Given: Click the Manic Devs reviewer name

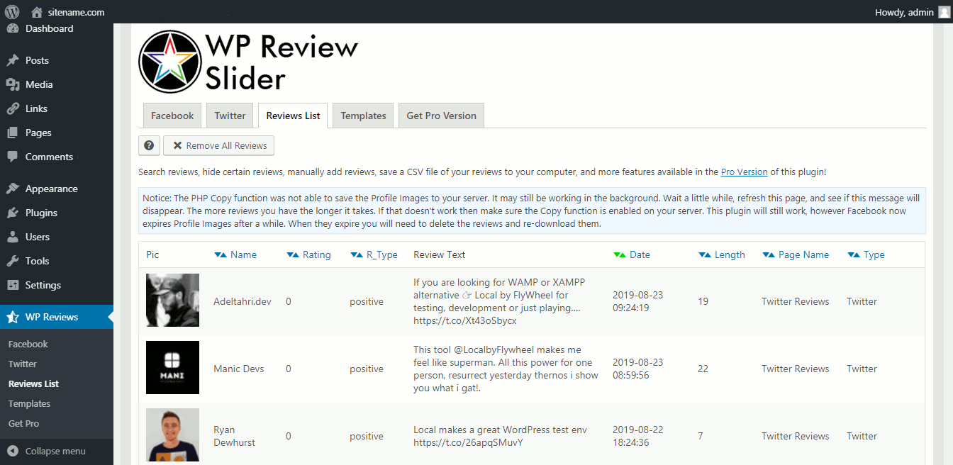Looking at the screenshot, I should point(238,369).
